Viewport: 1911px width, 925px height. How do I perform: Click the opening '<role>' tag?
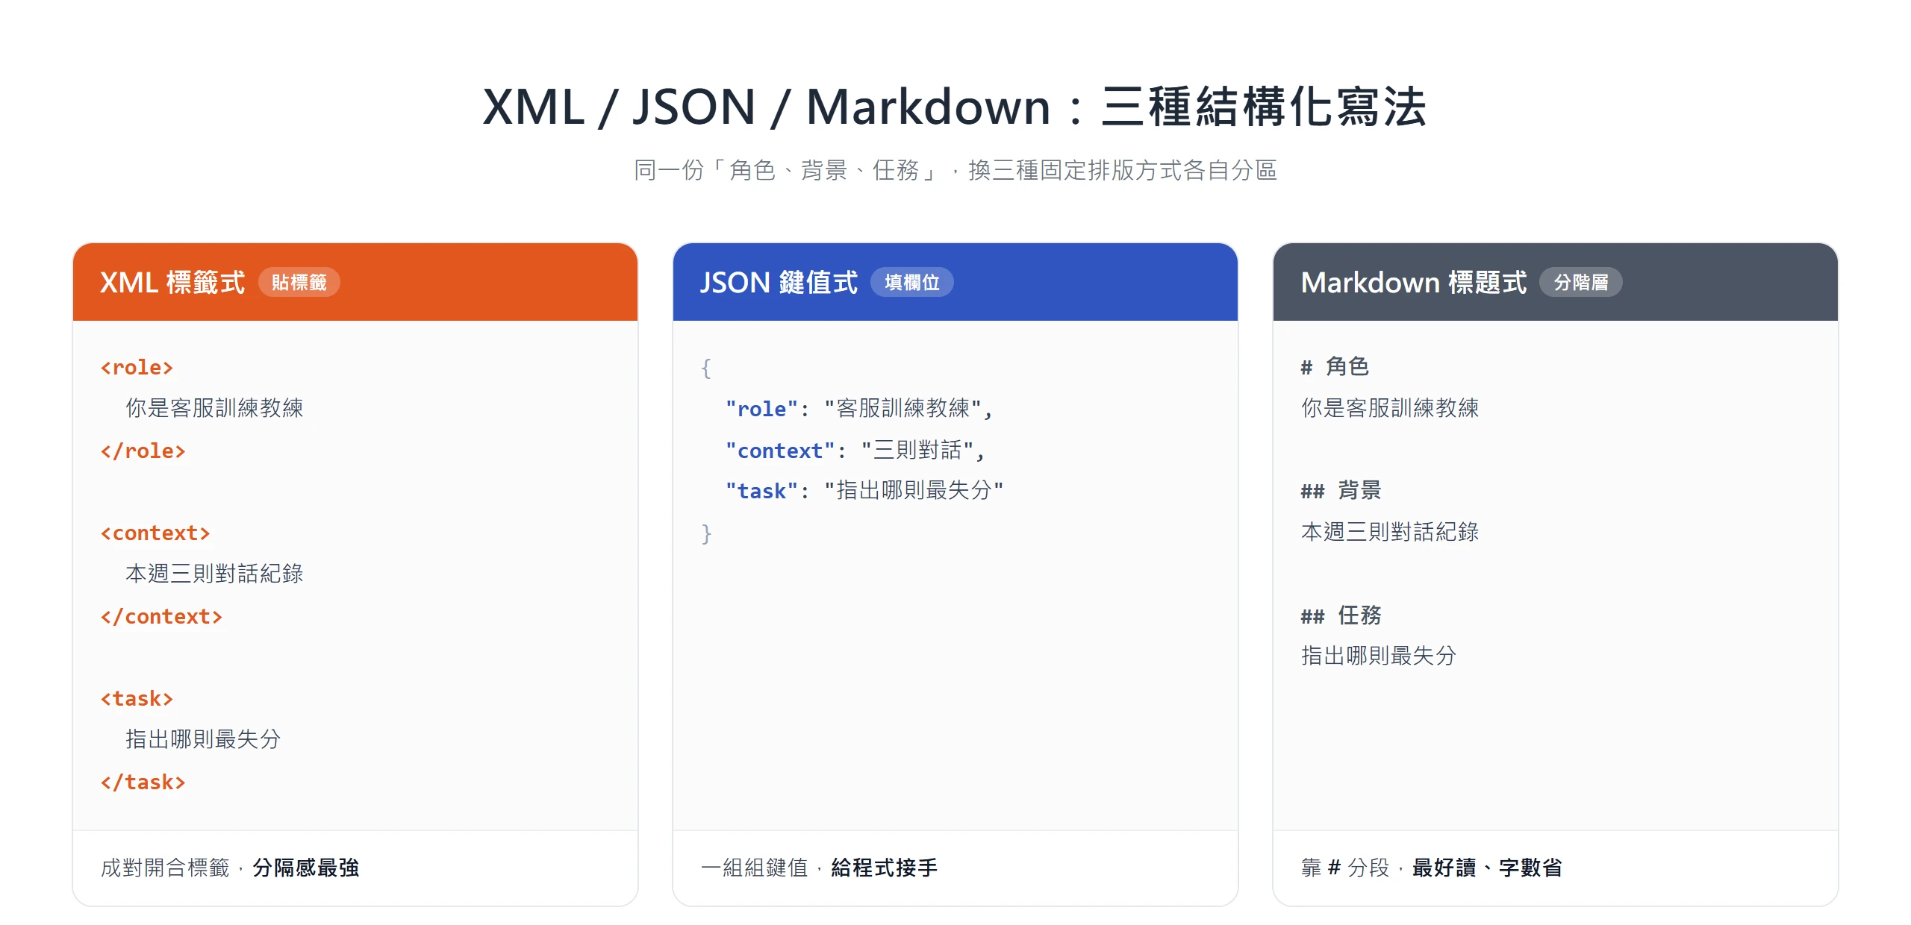(137, 368)
